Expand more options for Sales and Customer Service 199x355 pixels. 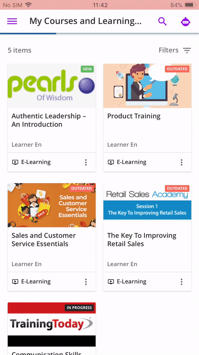[86, 282]
